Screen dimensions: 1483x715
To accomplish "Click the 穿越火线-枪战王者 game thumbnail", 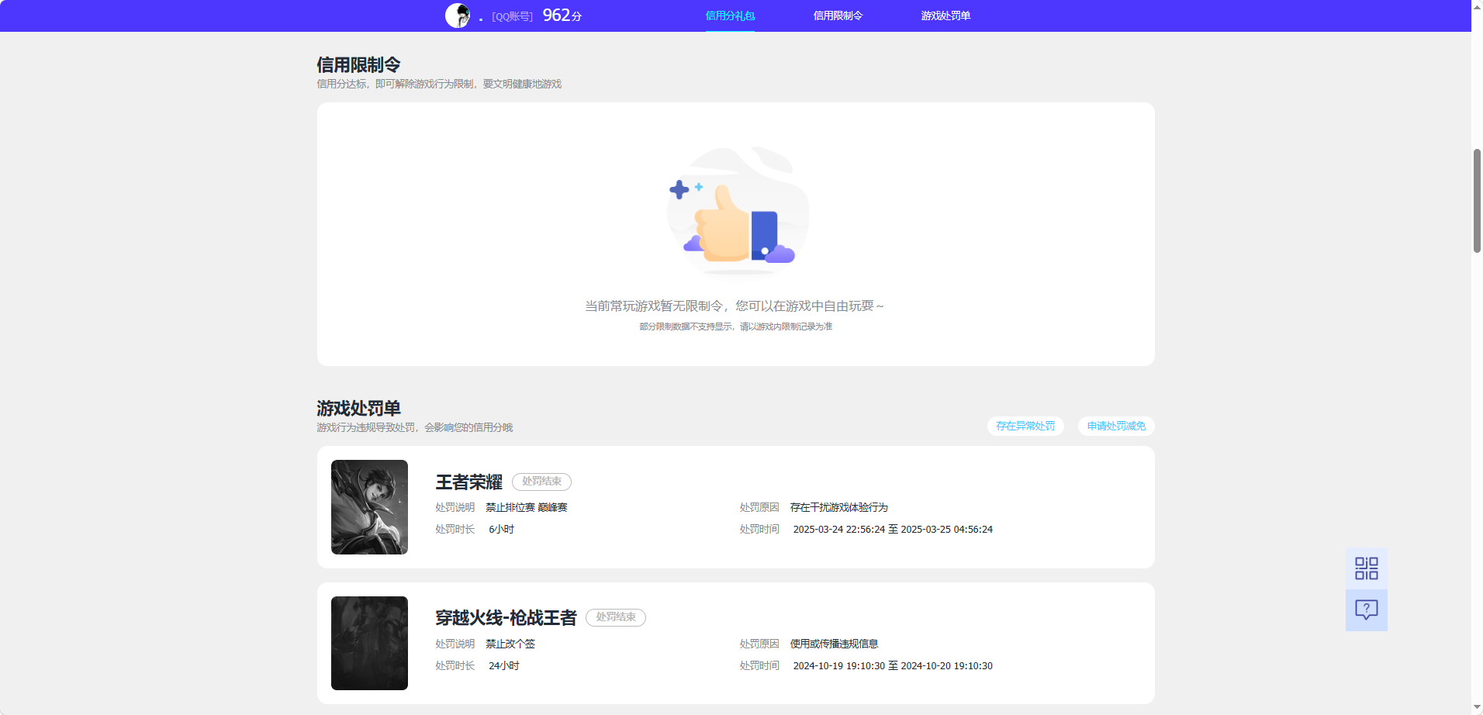I will click(x=369, y=643).
